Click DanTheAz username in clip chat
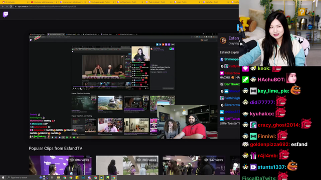The height and width of the screenshot is (180, 321). [x=232, y=84]
